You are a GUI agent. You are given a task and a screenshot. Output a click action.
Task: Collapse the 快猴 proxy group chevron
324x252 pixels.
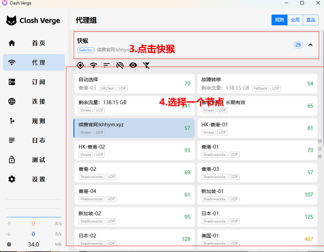click(x=310, y=45)
